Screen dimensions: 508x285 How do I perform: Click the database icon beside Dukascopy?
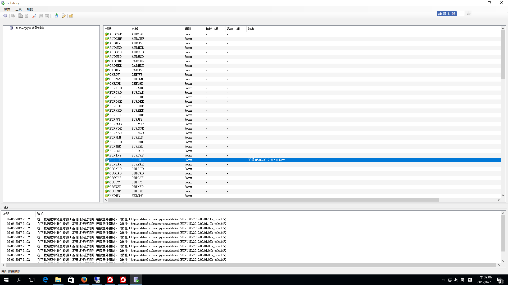pos(11,28)
